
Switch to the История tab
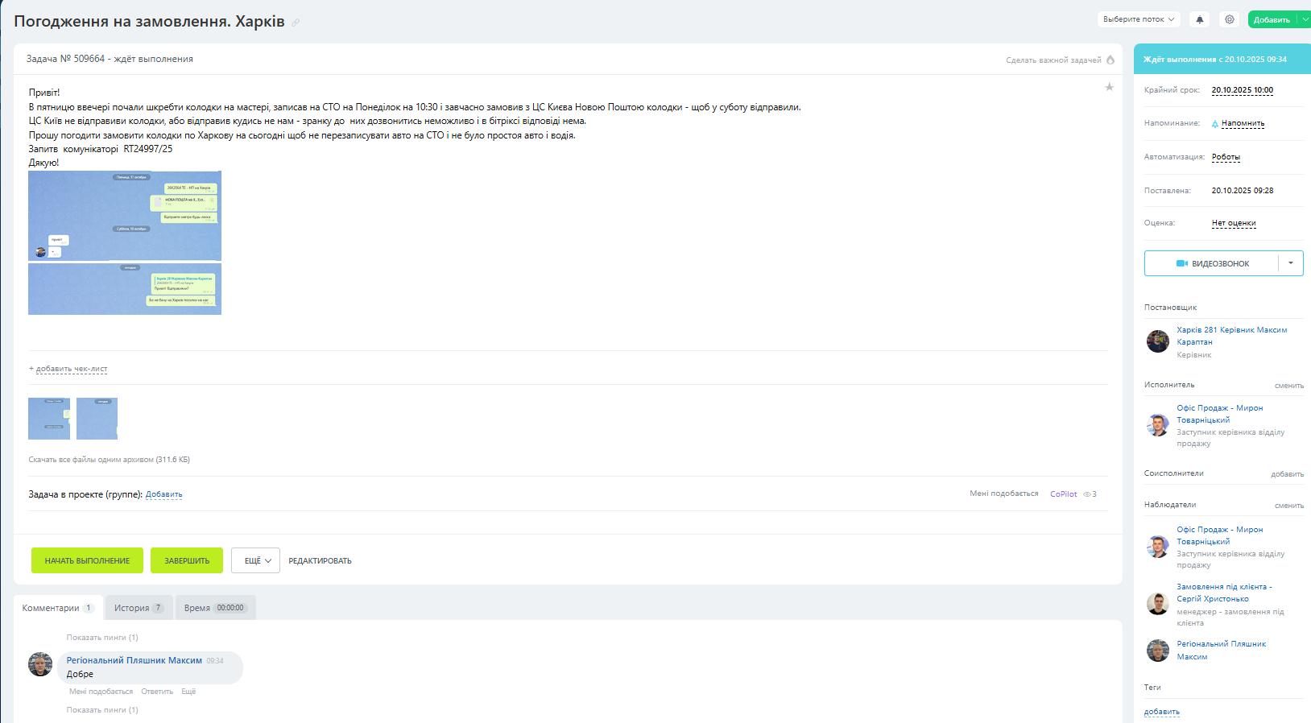pyautogui.click(x=139, y=608)
